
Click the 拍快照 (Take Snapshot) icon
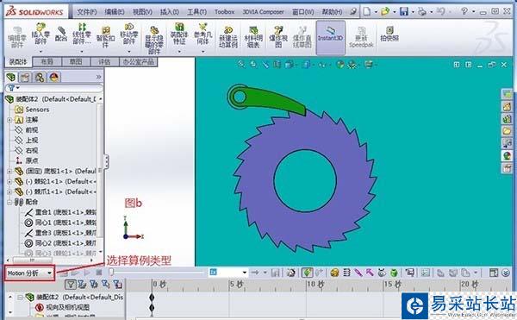tap(389, 30)
